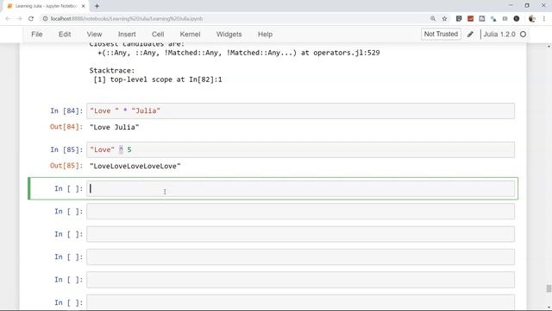
Task: Go forward with browser forward arrow
Action: (19, 19)
